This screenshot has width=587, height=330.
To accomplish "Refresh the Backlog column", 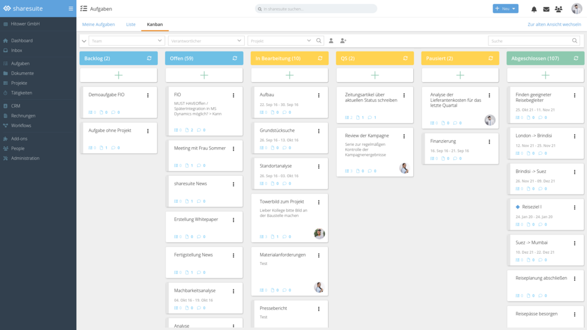I will (x=149, y=59).
